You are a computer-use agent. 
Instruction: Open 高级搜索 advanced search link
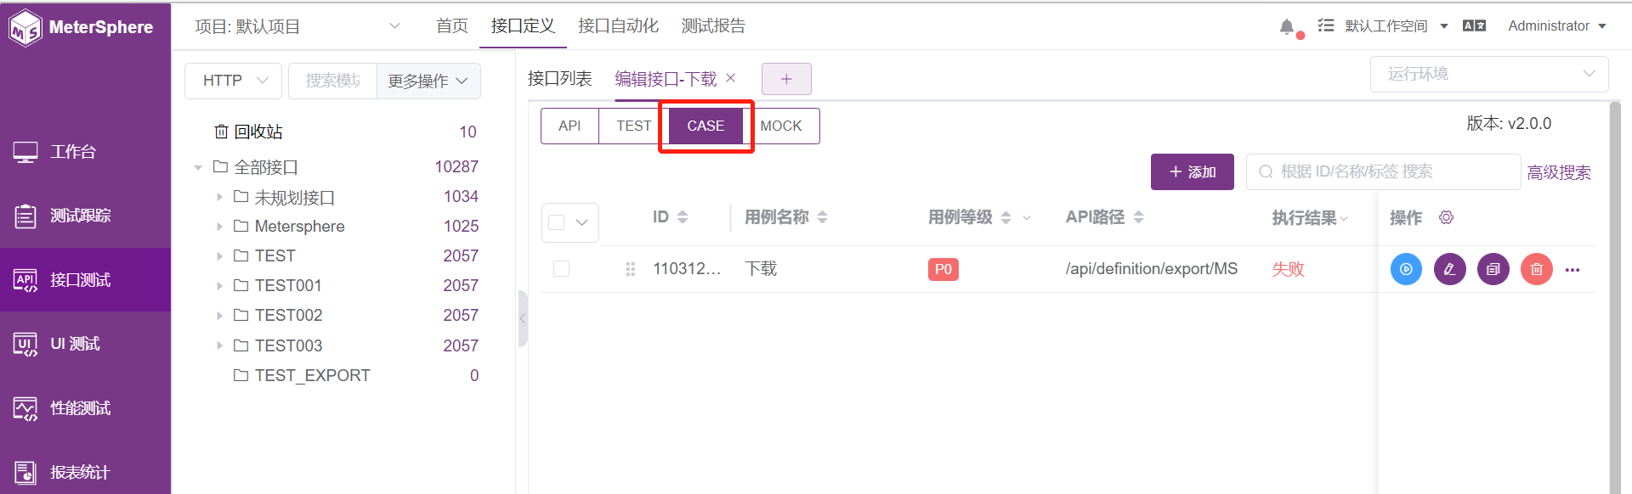coord(1559,172)
